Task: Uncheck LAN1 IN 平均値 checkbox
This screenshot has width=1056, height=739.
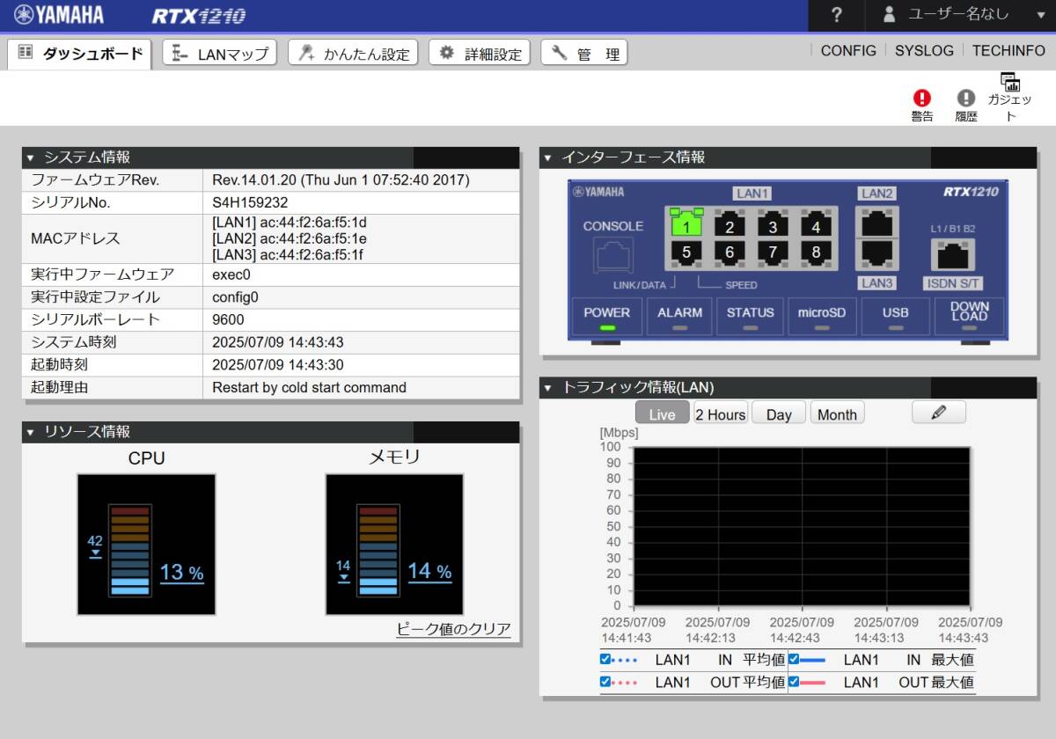Action: tap(605, 659)
